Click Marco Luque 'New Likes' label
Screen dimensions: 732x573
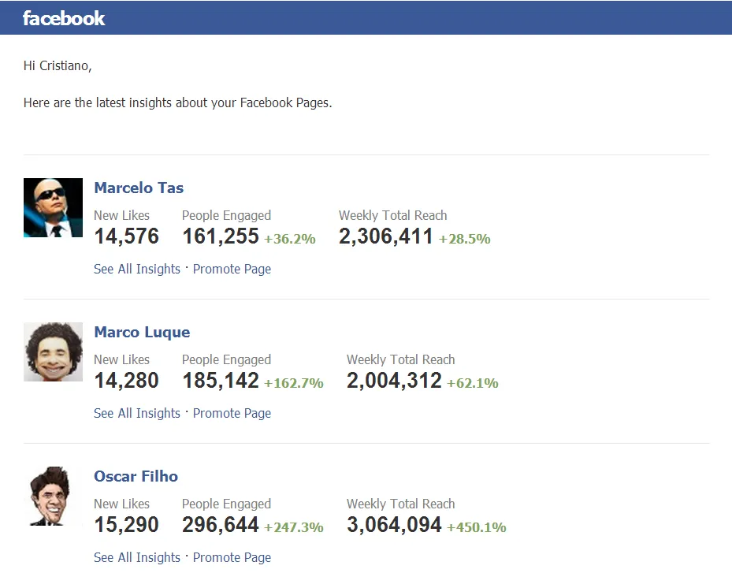[x=122, y=359]
